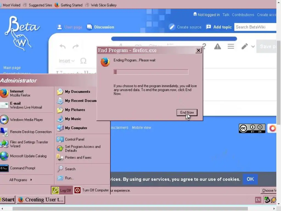This screenshot has width=281, height=211.
Task: Open Microsoft Update Catalog
Action: [x=23, y=156]
